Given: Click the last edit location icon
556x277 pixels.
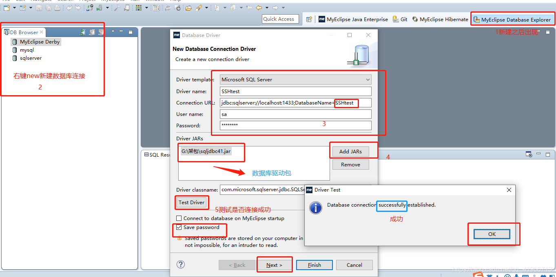Looking at the screenshot, I should point(249,8).
